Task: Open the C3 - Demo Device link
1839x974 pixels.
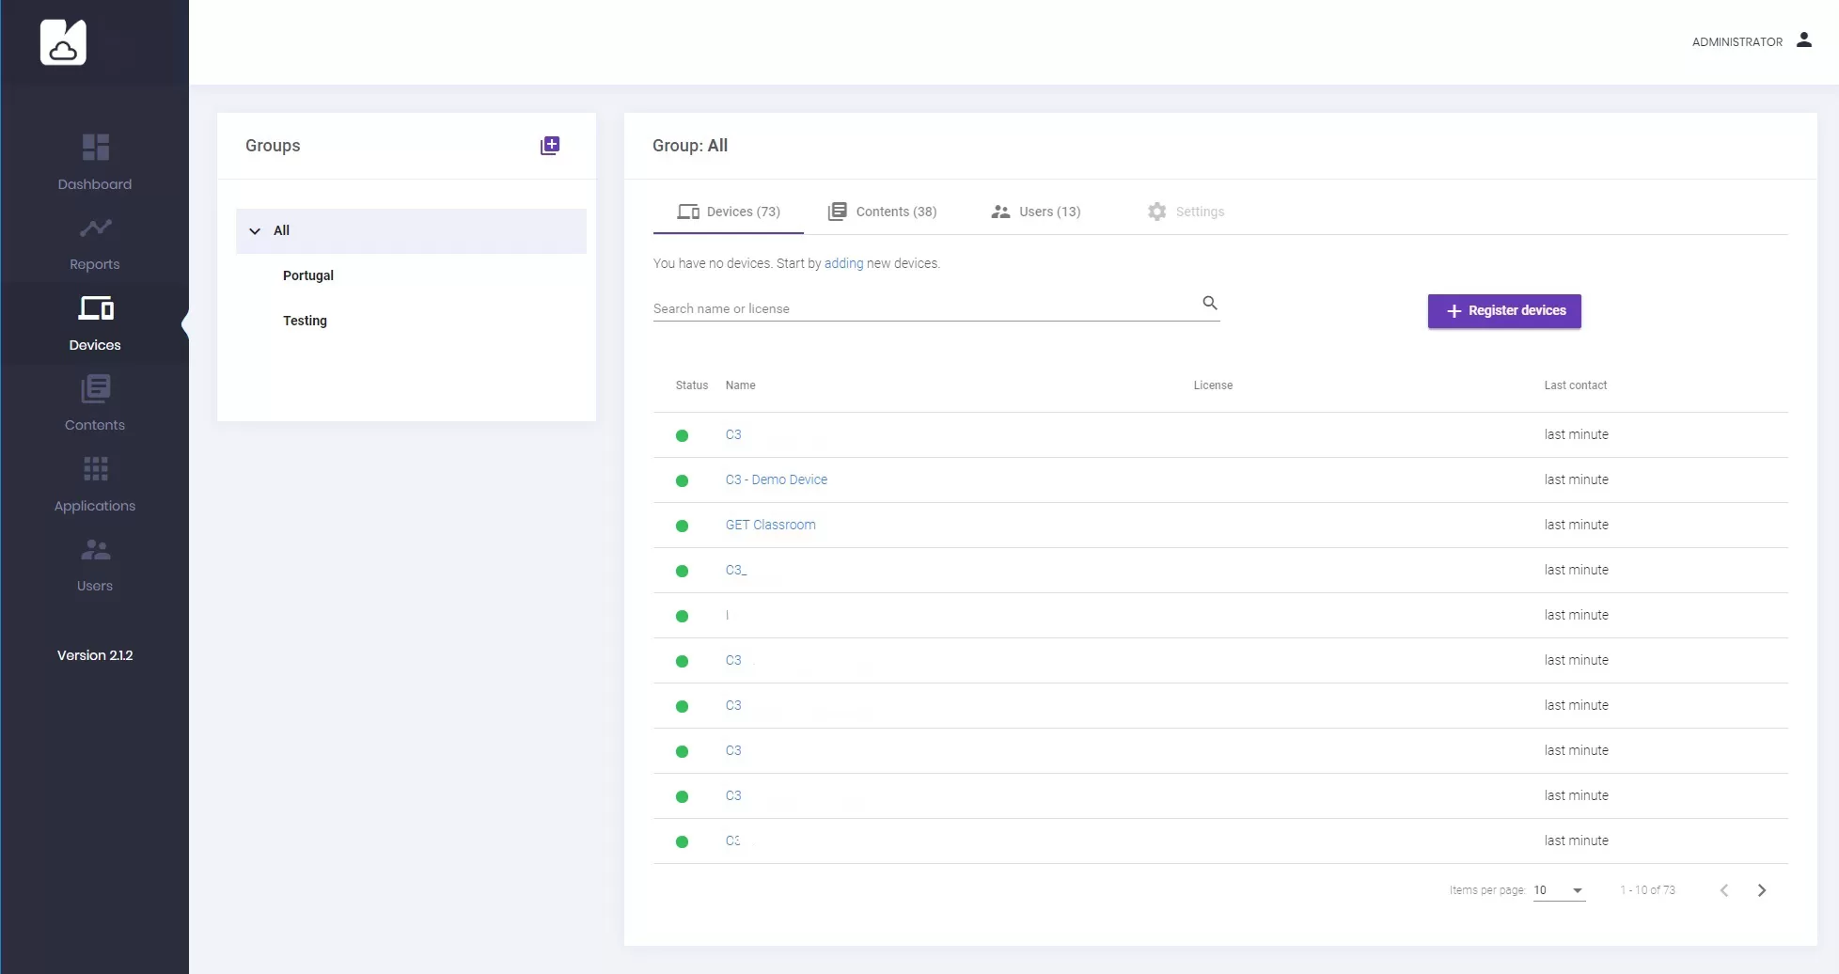Action: pos(777,479)
